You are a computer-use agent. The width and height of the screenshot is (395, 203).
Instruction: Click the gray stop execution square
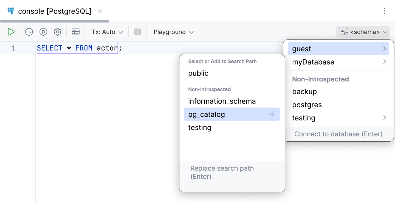pos(137,32)
